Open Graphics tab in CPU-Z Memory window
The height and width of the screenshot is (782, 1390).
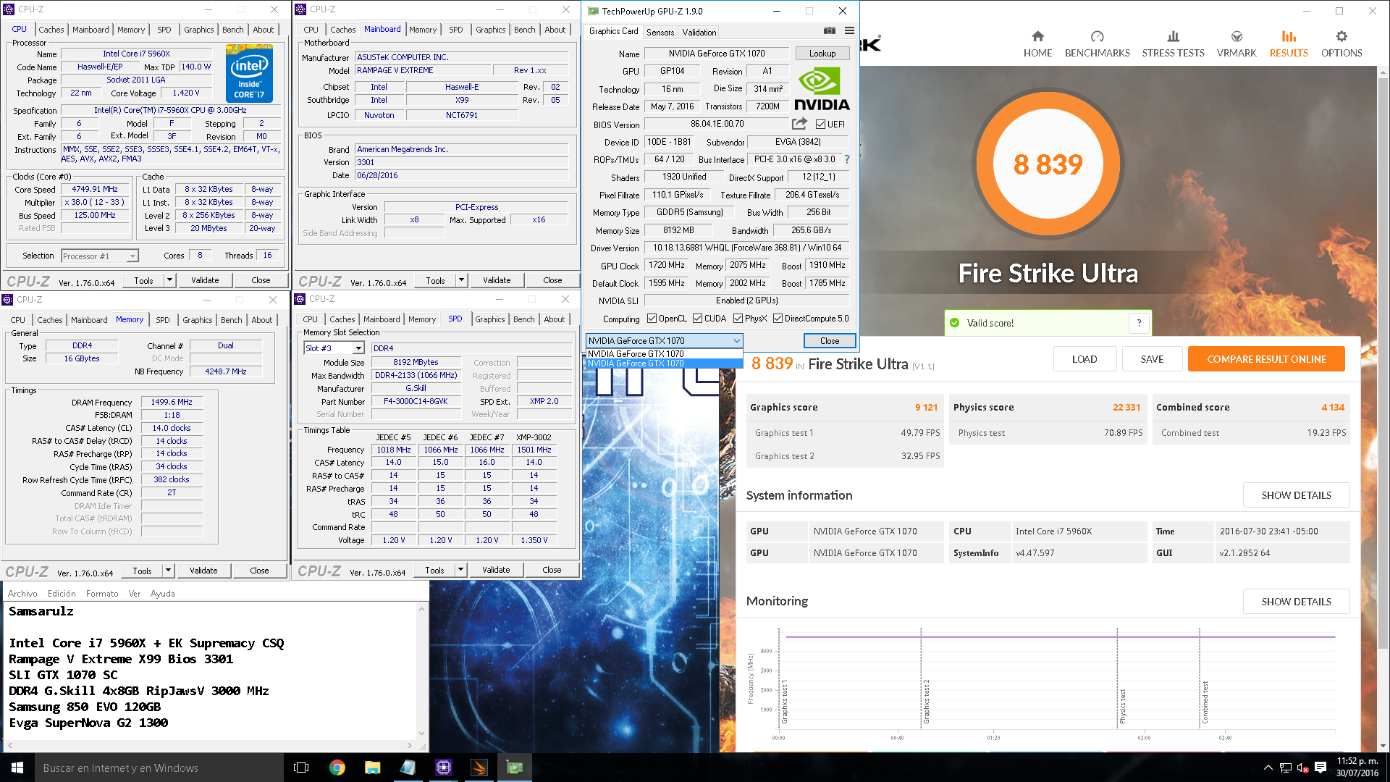(198, 320)
